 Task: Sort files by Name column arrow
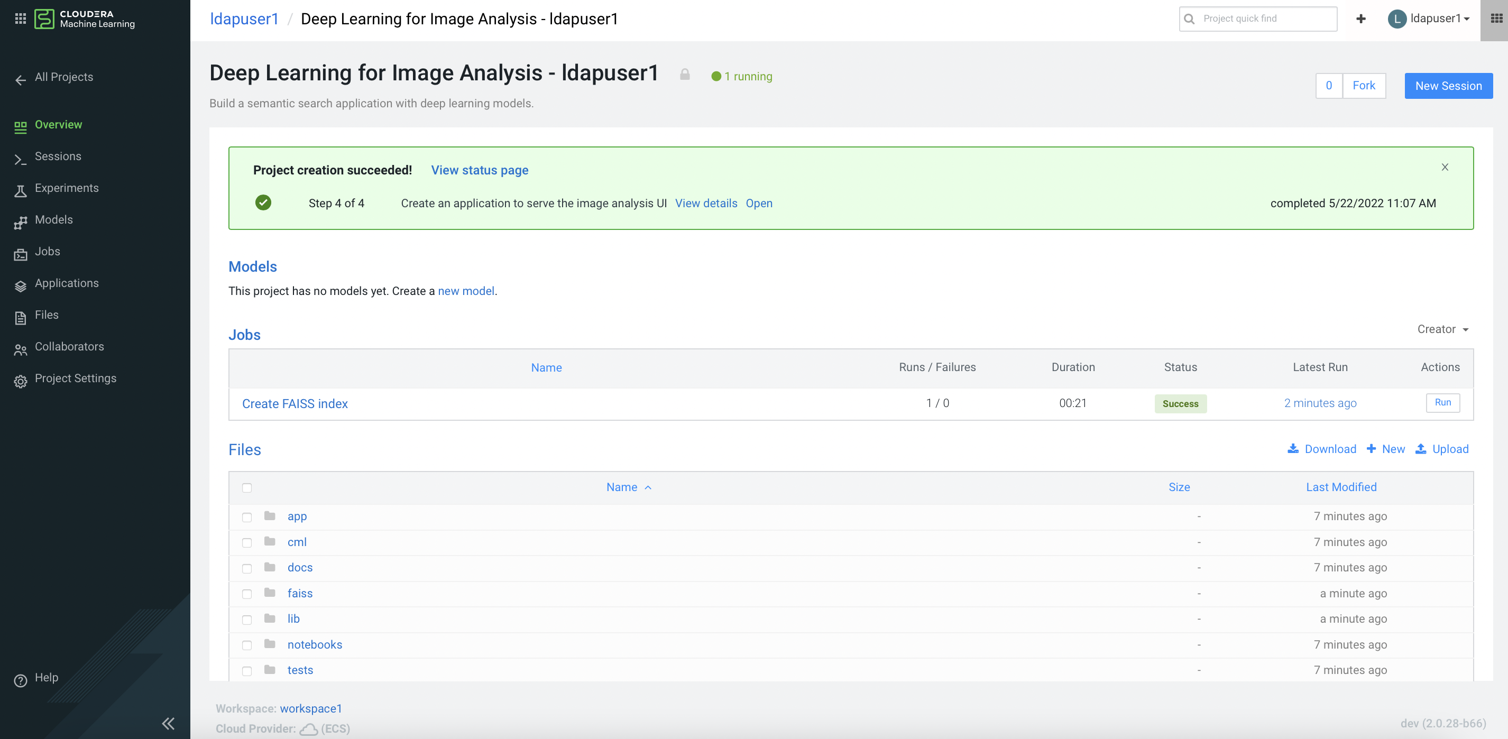tap(647, 487)
